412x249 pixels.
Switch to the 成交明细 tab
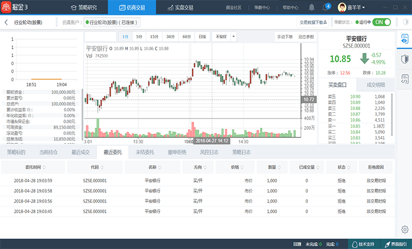(x=376, y=85)
